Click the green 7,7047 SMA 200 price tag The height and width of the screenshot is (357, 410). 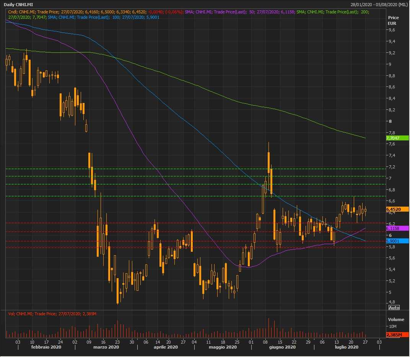click(x=397, y=138)
